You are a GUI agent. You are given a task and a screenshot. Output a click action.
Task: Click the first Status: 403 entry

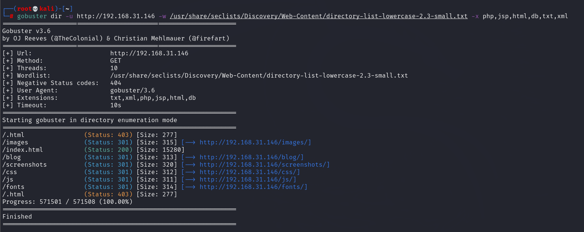(108, 135)
